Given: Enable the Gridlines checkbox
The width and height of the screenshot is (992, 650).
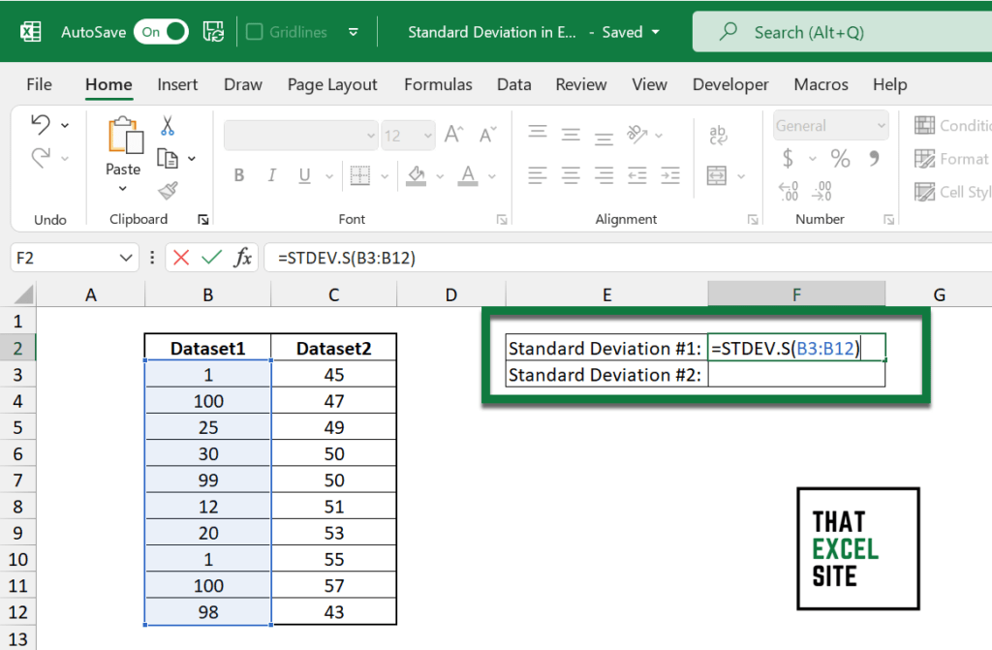Looking at the screenshot, I should point(255,32).
